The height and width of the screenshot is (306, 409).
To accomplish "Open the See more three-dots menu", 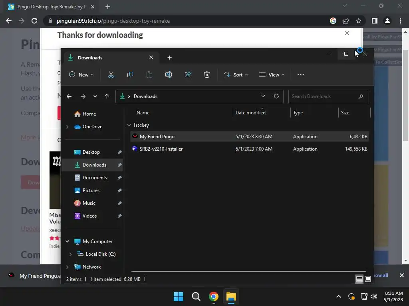I will 300,75.
